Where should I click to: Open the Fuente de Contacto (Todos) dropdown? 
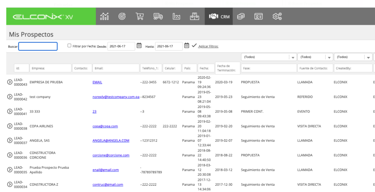point(315,57)
